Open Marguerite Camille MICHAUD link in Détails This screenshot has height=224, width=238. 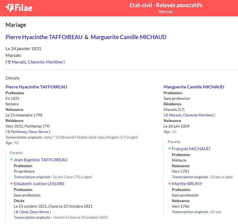(194, 87)
